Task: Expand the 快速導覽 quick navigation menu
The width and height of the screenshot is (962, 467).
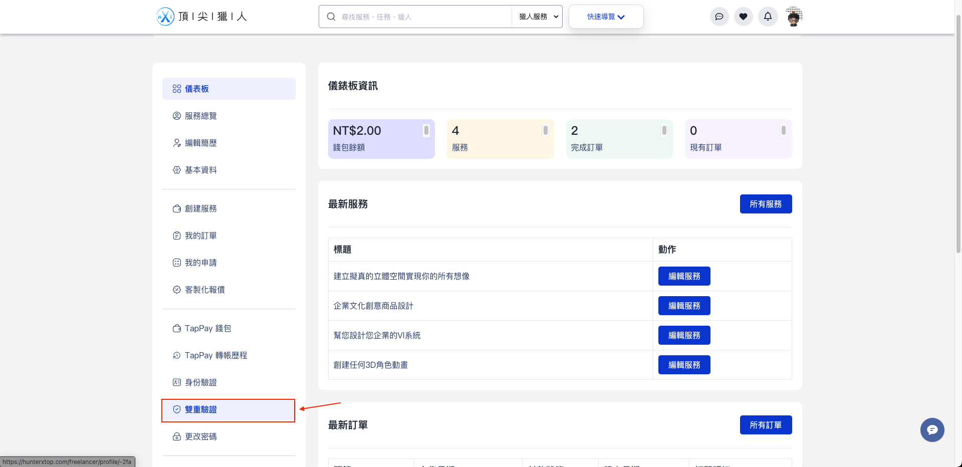Action: point(606,17)
